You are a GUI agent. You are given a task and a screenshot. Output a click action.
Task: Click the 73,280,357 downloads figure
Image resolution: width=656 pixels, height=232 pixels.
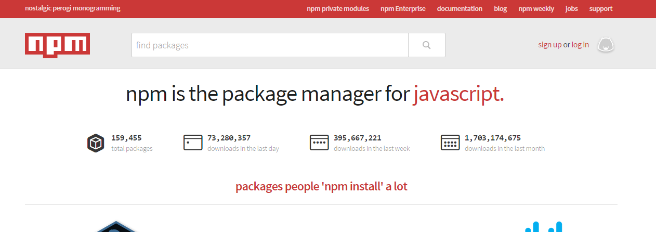pyautogui.click(x=229, y=138)
